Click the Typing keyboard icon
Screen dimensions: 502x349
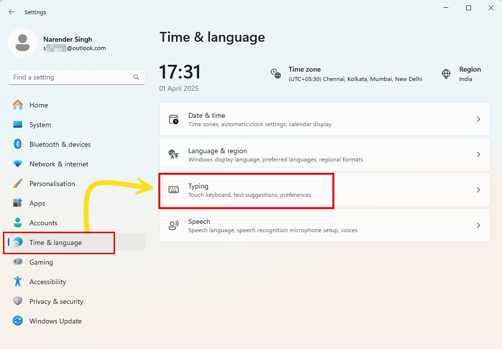point(174,190)
